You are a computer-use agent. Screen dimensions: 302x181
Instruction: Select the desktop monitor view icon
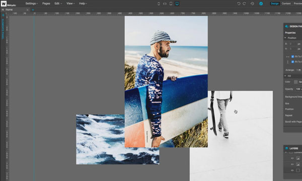(x=177, y=4)
